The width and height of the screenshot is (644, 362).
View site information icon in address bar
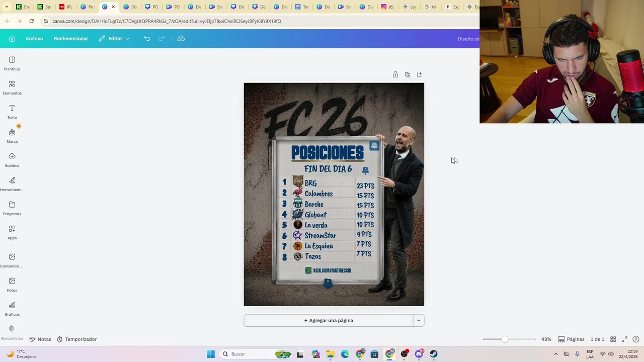pyautogui.click(x=46, y=21)
